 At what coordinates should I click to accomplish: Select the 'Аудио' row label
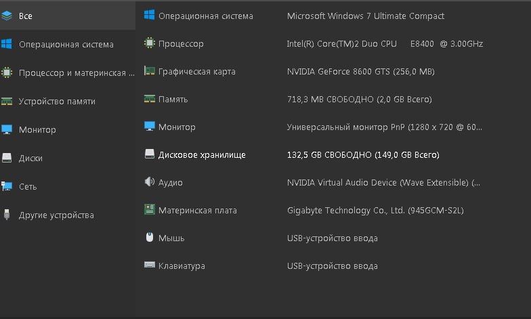[x=171, y=183]
